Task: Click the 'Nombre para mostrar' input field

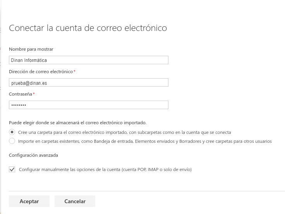Action: [88, 60]
